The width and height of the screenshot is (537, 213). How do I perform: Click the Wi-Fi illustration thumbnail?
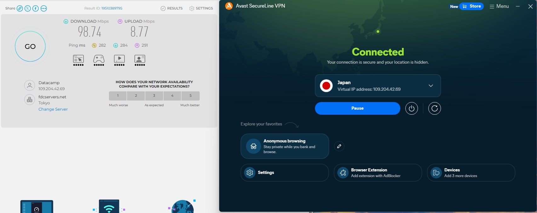tap(109, 206)
